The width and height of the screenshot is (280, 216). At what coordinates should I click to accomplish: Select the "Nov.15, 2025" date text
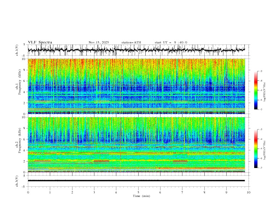[x=99, y=42]
